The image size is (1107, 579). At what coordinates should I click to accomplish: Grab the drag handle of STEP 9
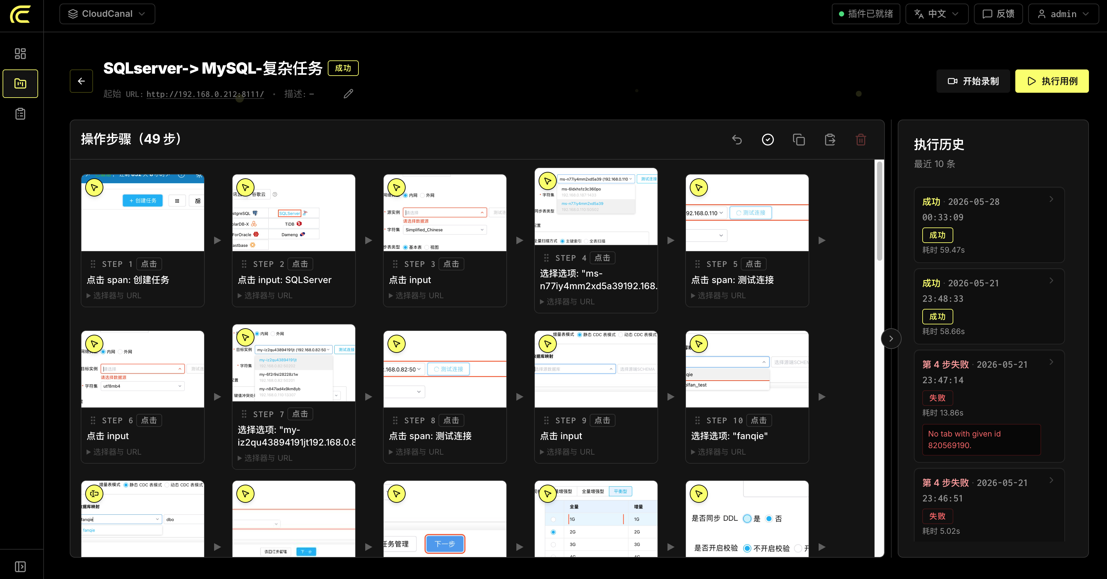tap(546, 420)
